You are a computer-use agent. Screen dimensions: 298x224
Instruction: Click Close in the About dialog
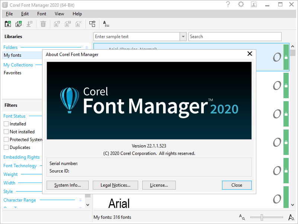(x=237, y=185)
